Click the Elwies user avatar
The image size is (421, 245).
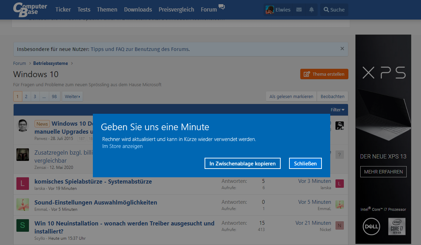click(x=270, y=9)
